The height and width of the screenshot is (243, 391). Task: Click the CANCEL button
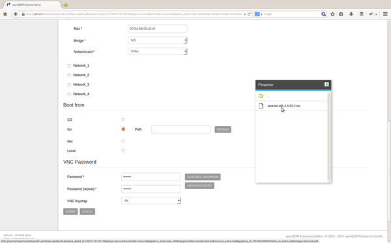(87, 211)
